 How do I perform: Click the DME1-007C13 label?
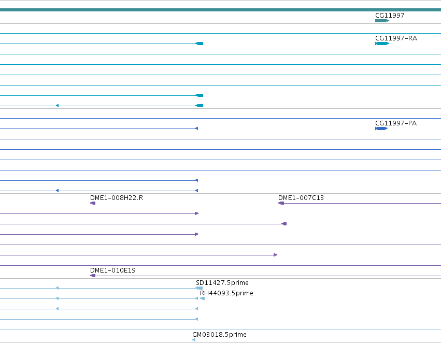(301, 198)
